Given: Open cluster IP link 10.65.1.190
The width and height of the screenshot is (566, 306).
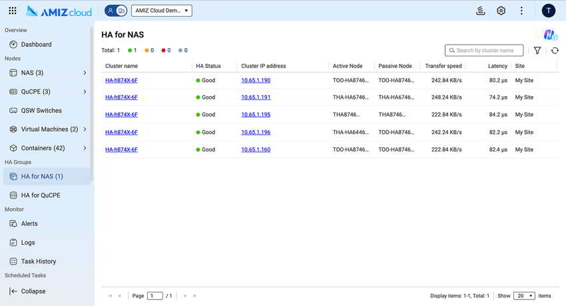Looking at the screenshot, I should [x=256, y=80].
